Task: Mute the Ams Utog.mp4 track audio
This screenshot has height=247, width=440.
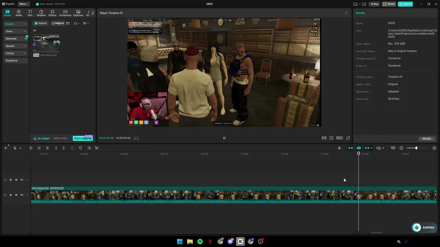Action: point(22,195)
